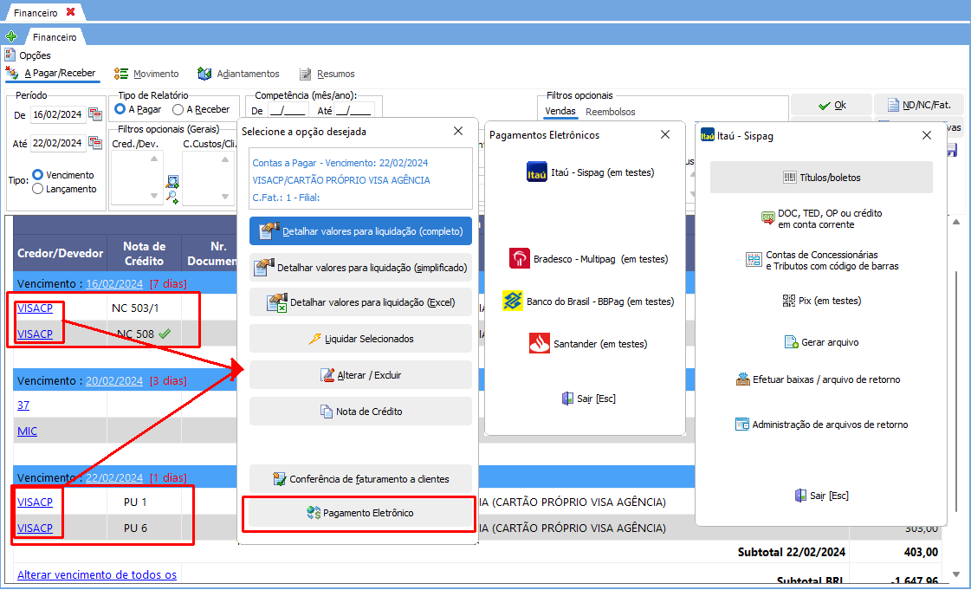Close the Financeiro tab with red X
This screenshot has width=971, height=590.
(x=71, y=12)
